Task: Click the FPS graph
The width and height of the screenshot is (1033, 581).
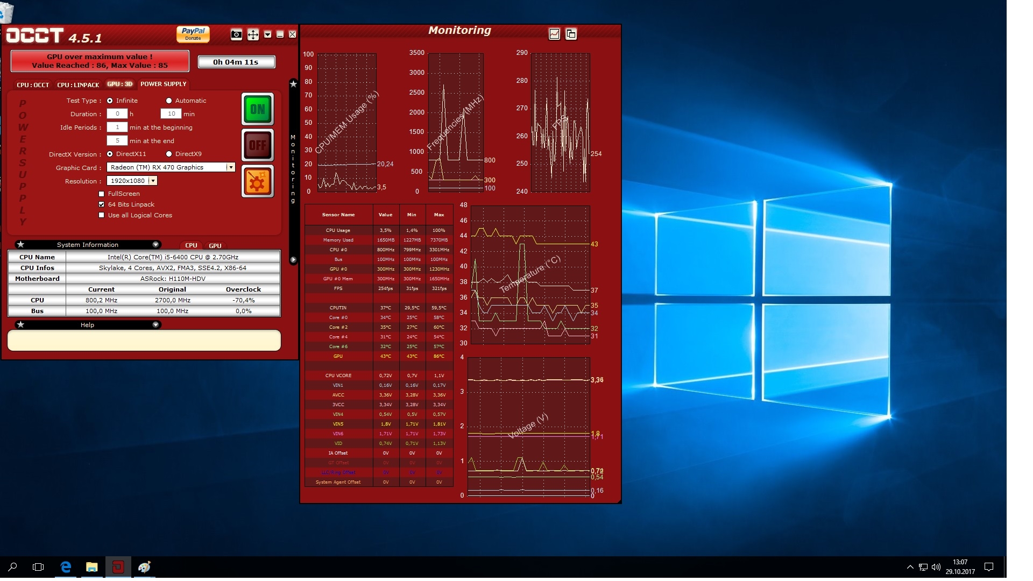Action: [560, 122]
